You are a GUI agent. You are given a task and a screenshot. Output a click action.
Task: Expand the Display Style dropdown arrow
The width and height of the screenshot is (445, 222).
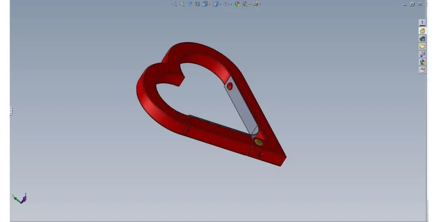click(x=220, y=4)
